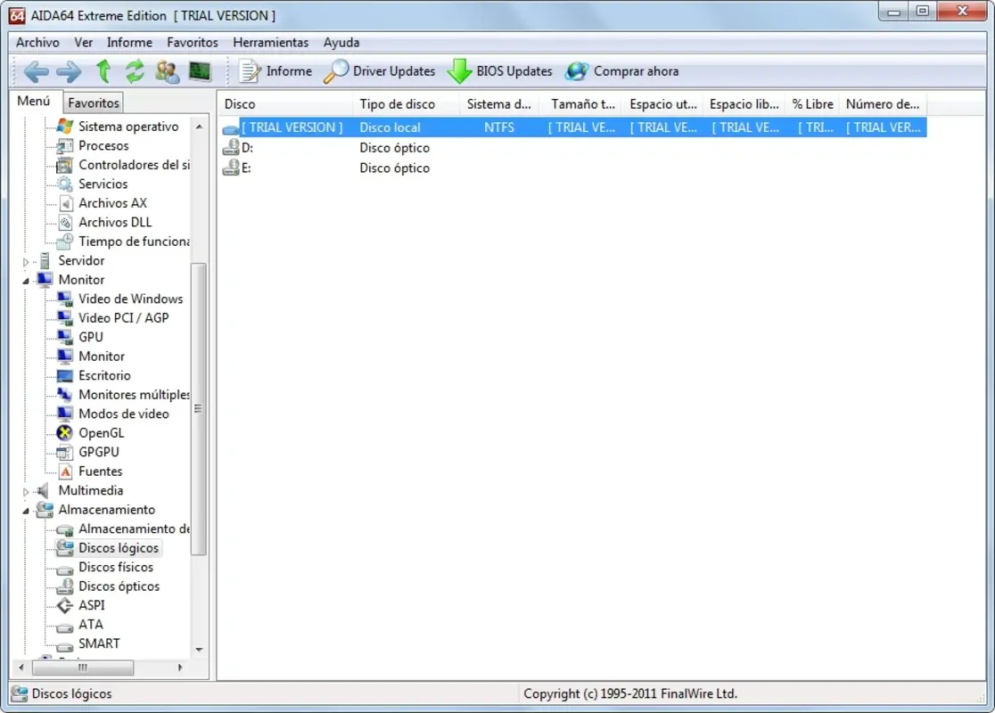Switch to the Favoritos tab
The width and height of the screenshot is (995, 713).
(93, 102)
